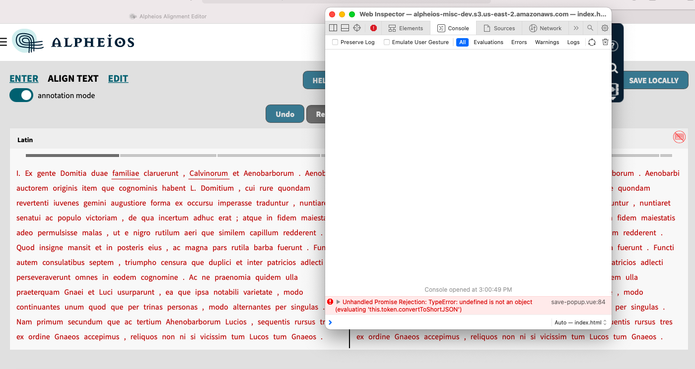Enable the Preserve Log checkbox
Image resolution: width=695 pixels, height=369 pixels.
pyautogui.click(x=335, y=42)
